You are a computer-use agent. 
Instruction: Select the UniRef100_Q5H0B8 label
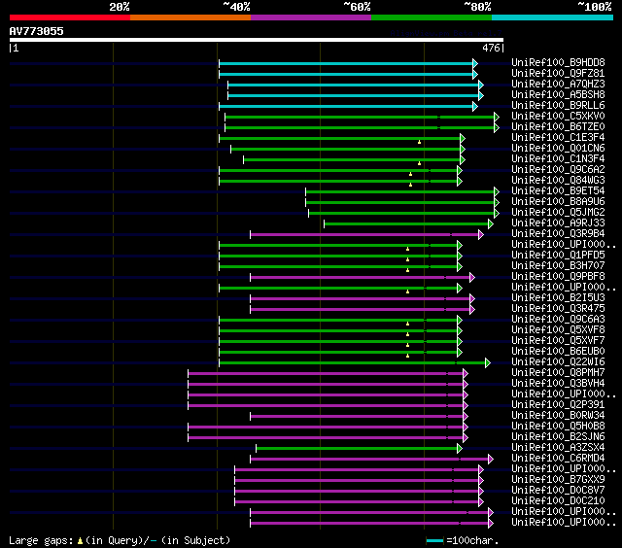(x=558, y=427)
